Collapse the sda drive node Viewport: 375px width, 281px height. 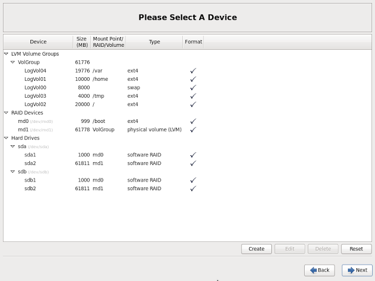click(13, 146)
